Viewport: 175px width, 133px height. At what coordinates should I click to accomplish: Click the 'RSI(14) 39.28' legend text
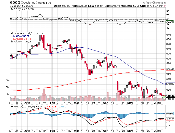[24, 9]
